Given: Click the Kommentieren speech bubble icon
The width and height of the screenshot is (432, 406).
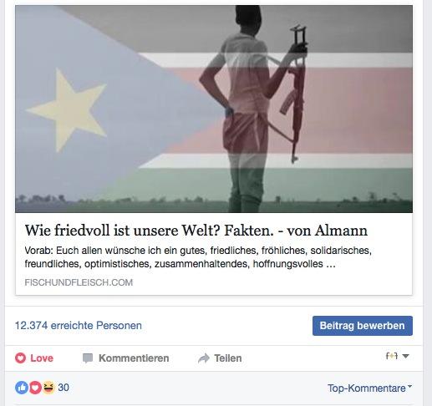Looking at the screenshot, I should 88,358.
